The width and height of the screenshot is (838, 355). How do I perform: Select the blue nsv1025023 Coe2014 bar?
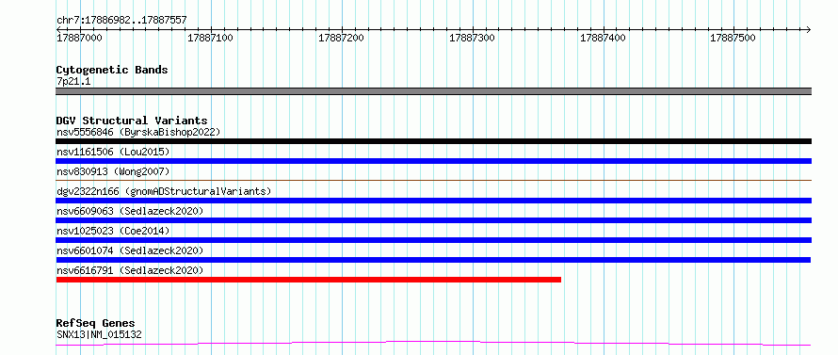point(433,240)
